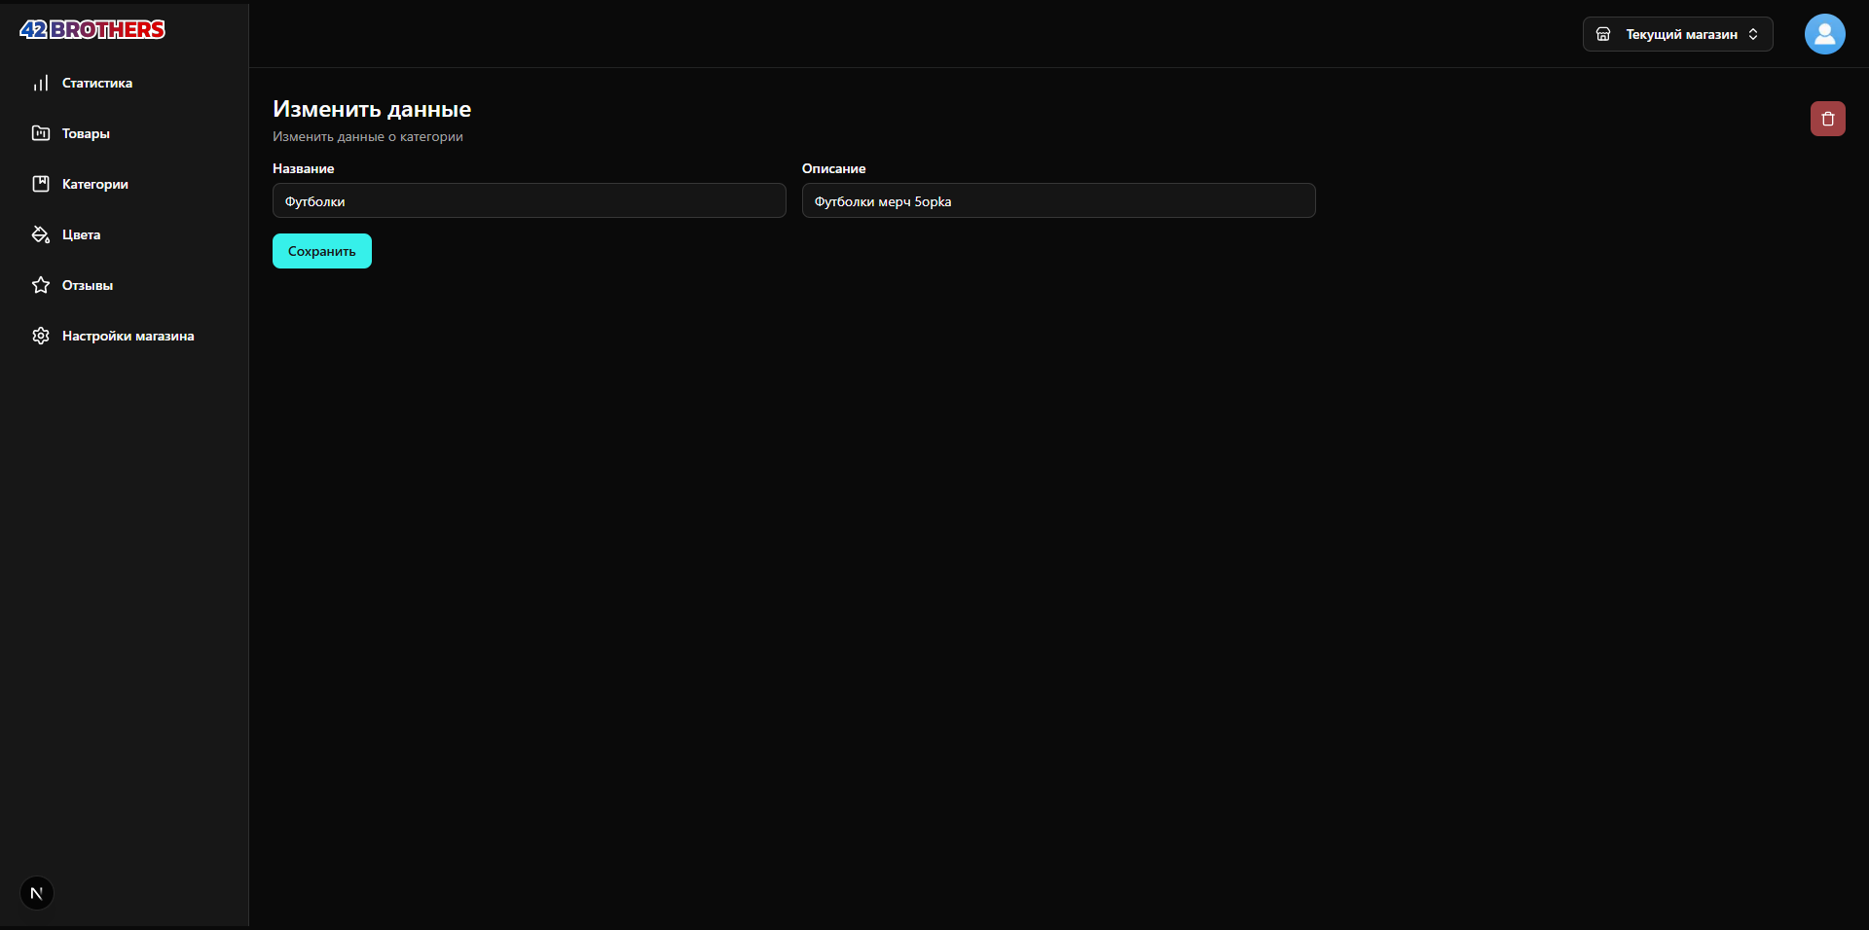Click the star icon beside Отзывы
The height and width of the screenshot is (930, 1869).
tap(41, 286)
